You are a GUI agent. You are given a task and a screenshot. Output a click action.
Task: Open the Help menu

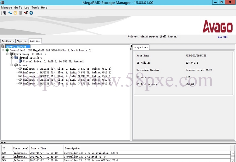(x=44, y=8)
